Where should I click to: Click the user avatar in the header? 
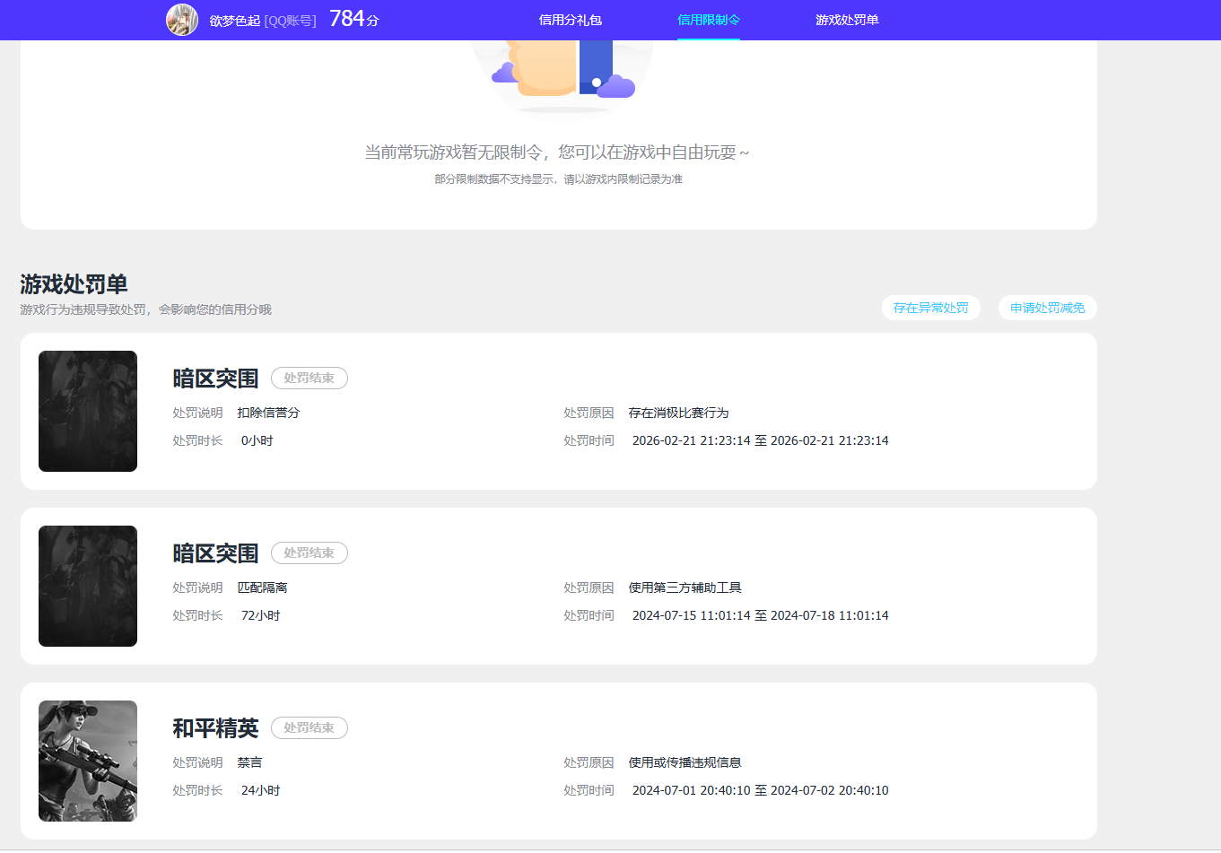pos(182,20)
